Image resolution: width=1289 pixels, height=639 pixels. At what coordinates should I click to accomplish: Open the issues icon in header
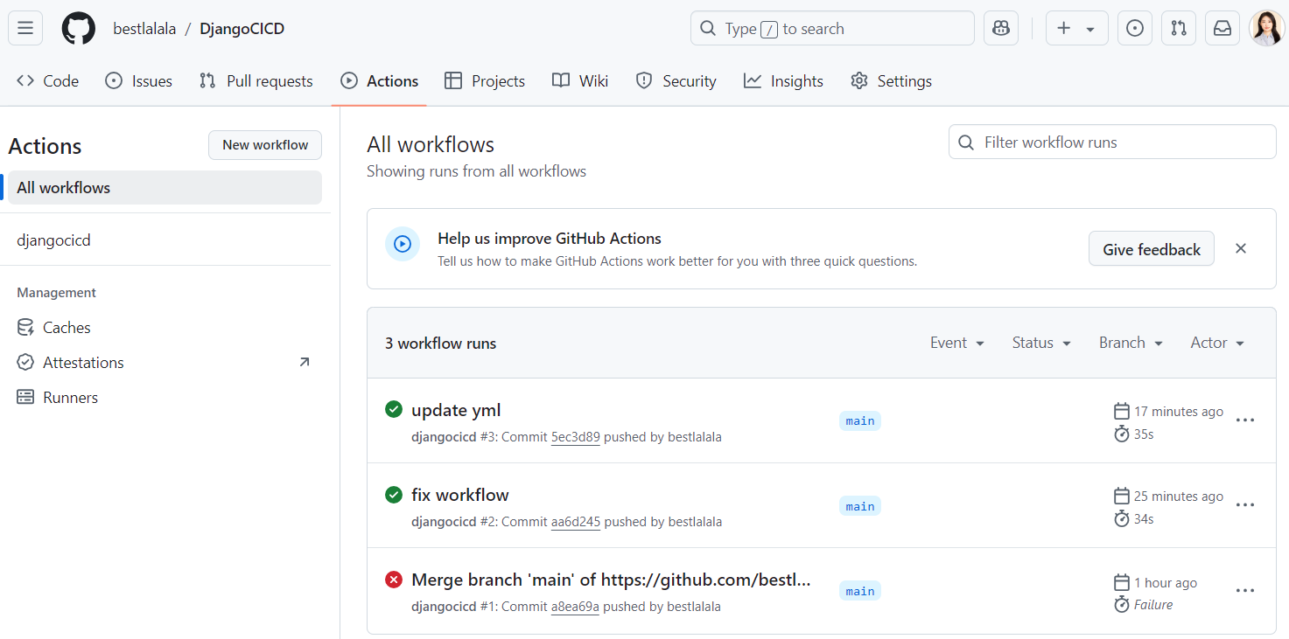pos(1135,28)
